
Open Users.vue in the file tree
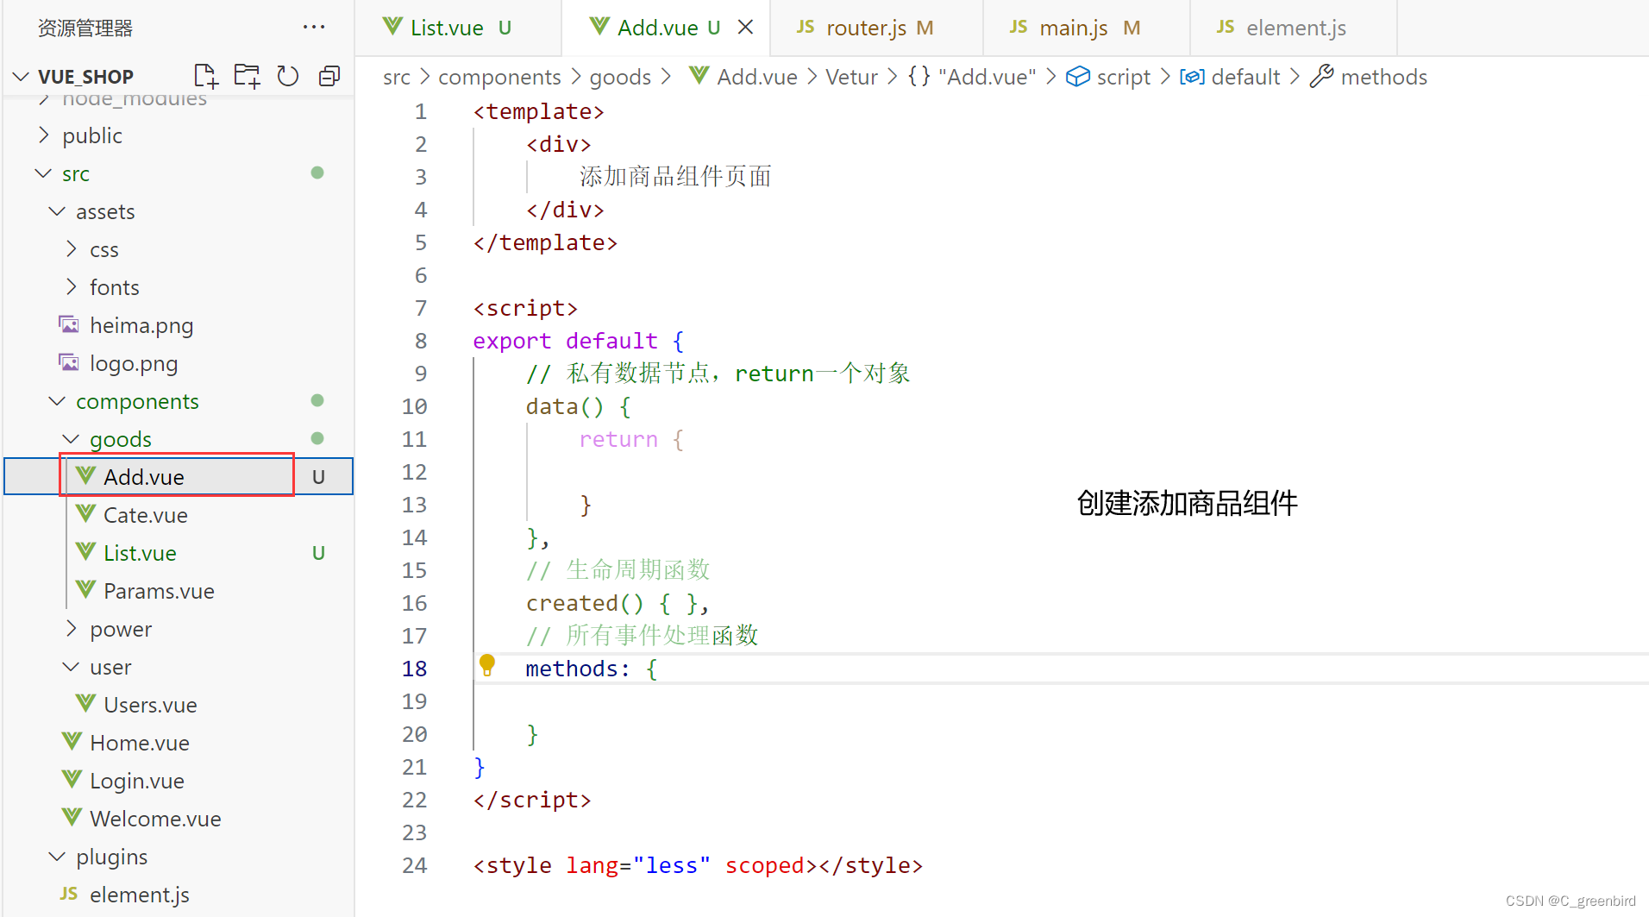coord(179,705)
